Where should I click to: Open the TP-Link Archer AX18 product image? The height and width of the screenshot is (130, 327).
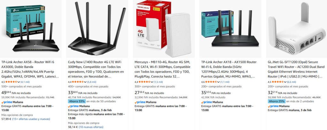[x=231, y=29]
